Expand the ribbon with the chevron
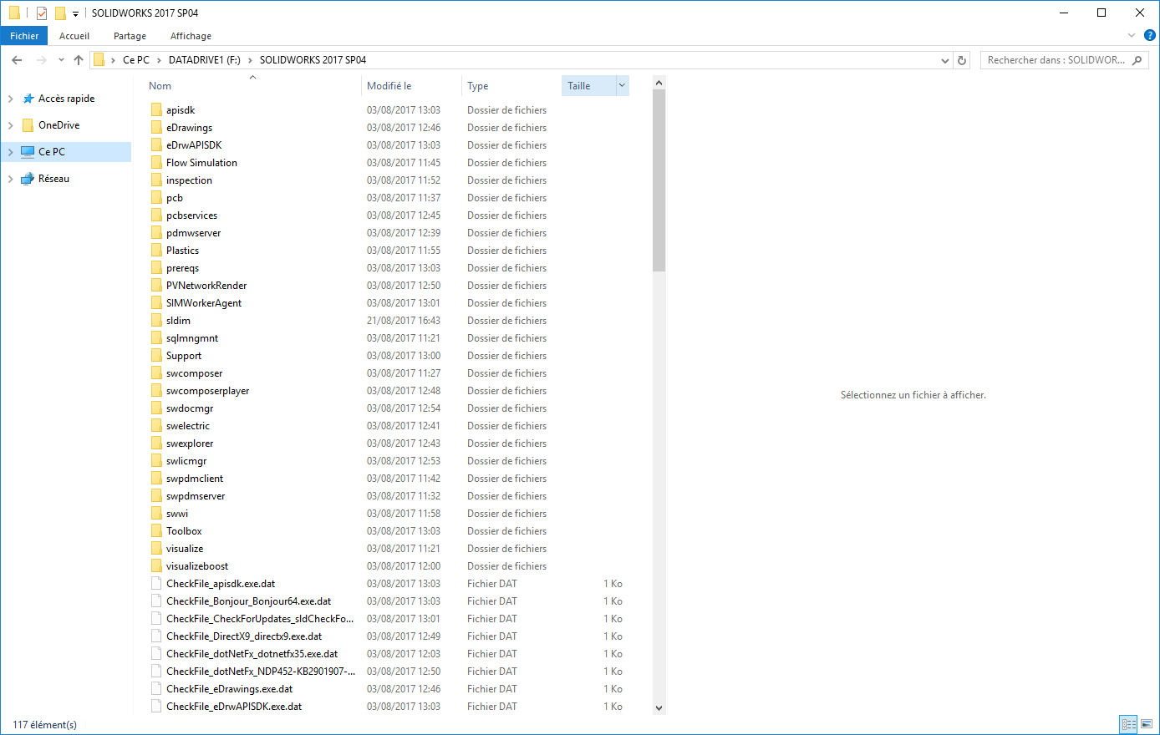The image size is (1160, 735). (1132, 36)
